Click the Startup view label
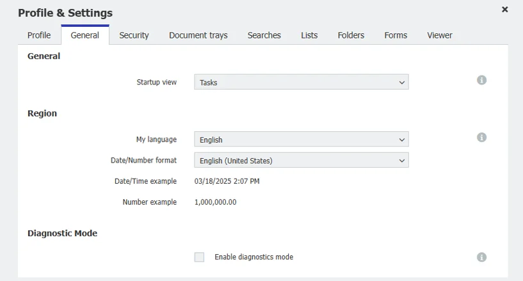The height and width of the screenshot is (281, 523). [156, 82]
